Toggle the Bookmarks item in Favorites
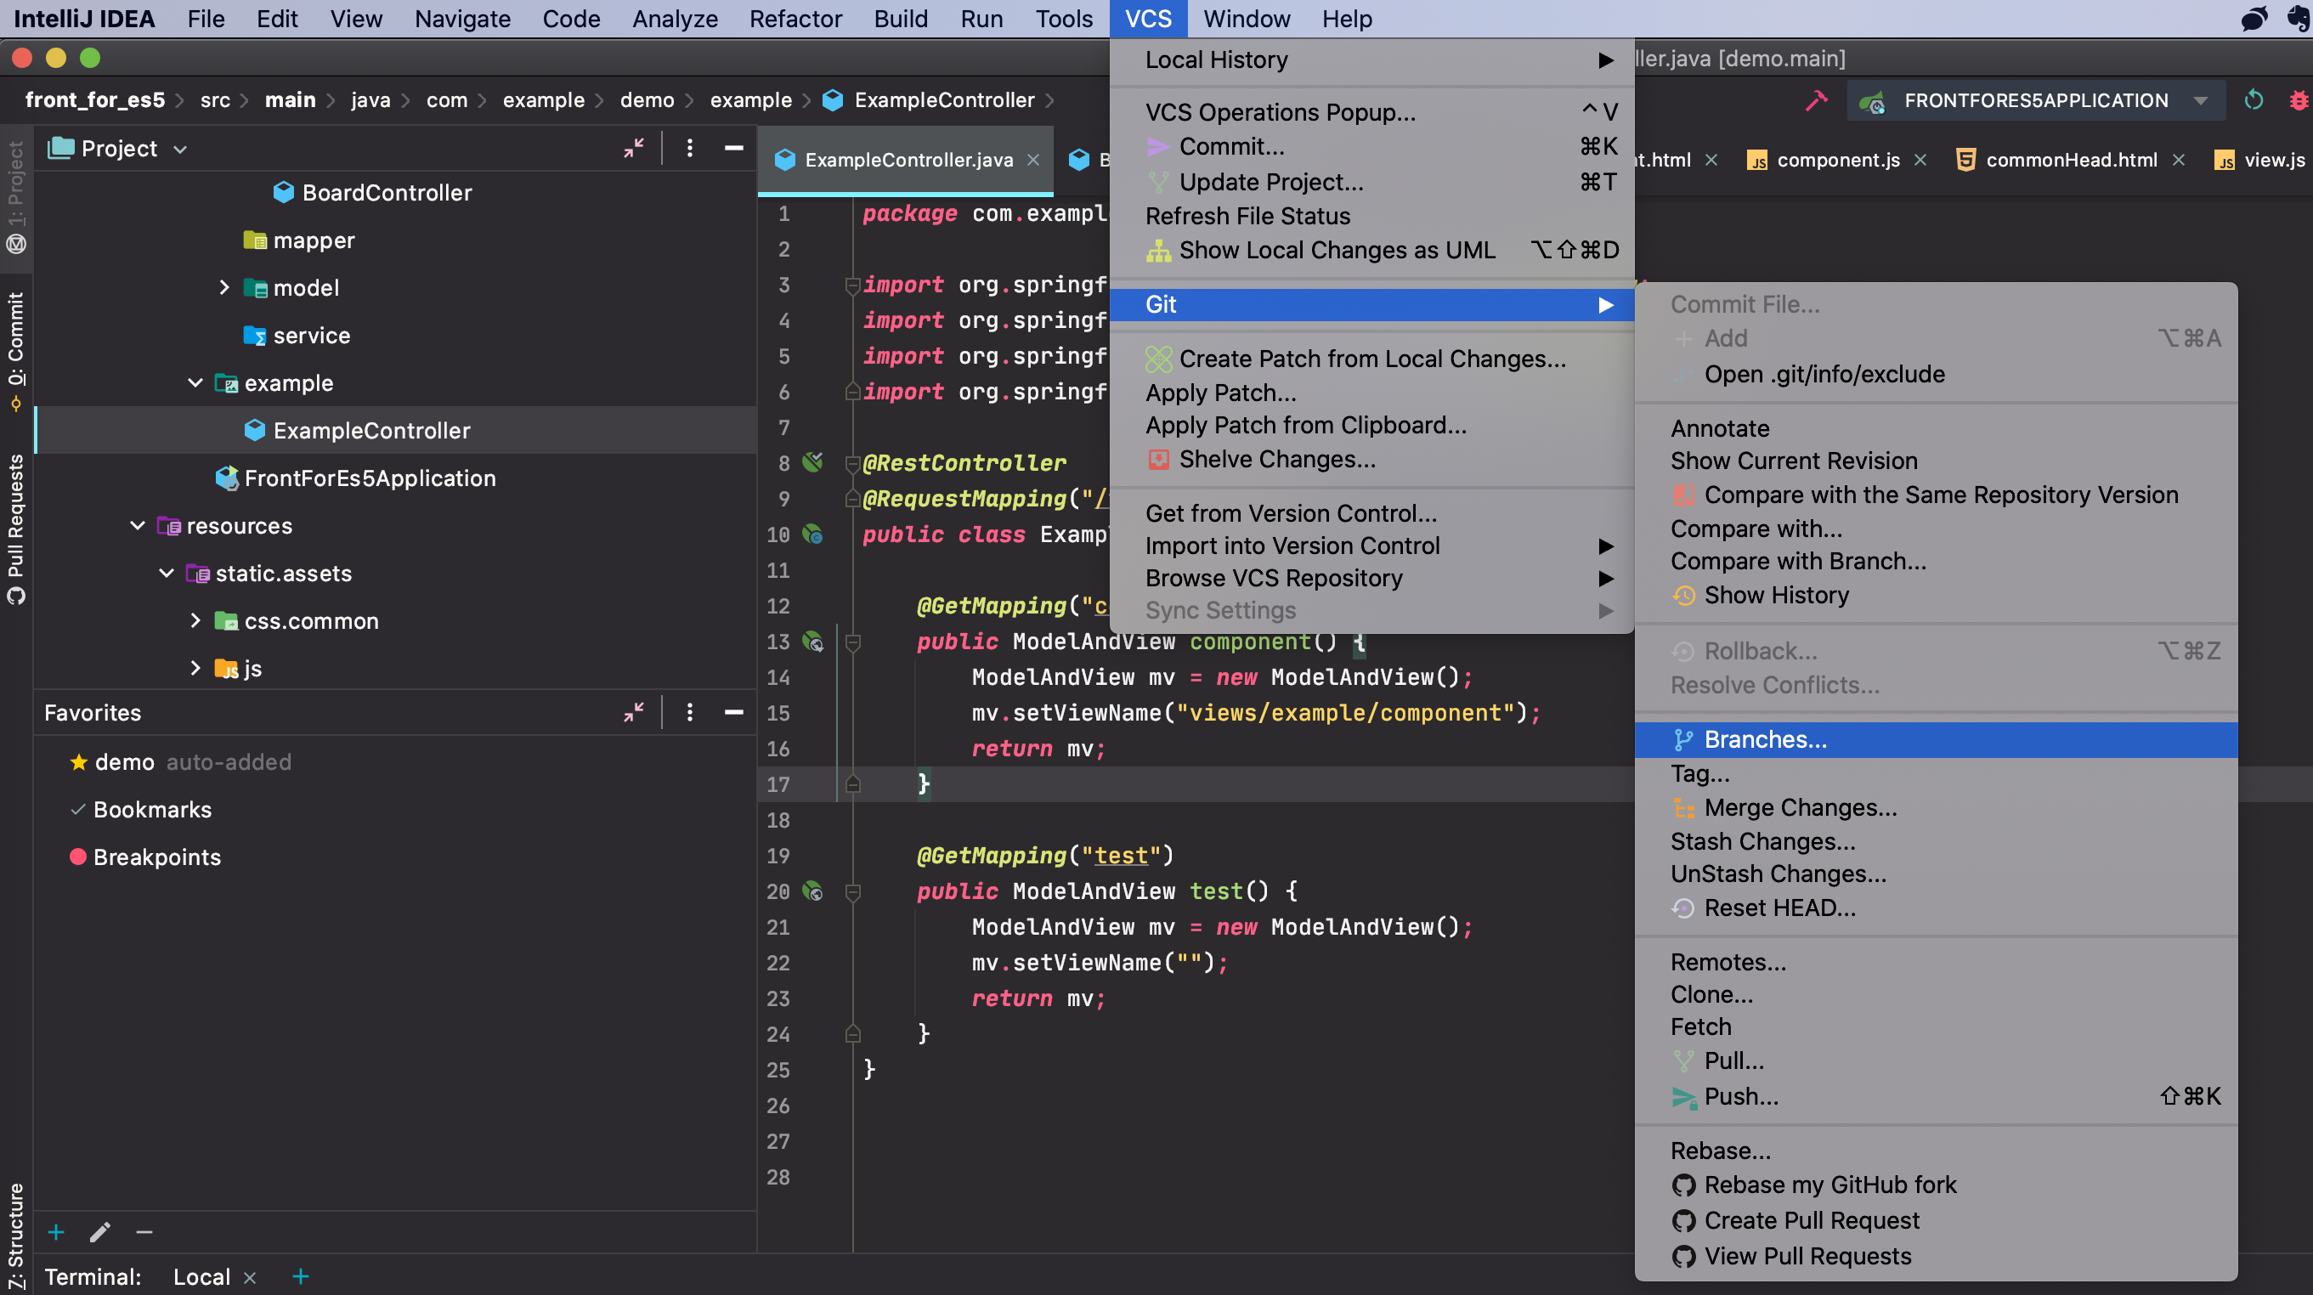This screenshot has width=2313, height=1295. point(151,809)
